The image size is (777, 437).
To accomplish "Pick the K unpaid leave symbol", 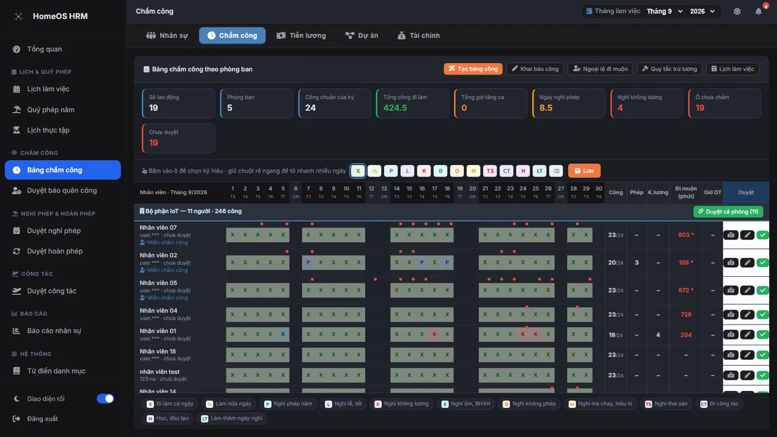I will (x=424, y=171).
